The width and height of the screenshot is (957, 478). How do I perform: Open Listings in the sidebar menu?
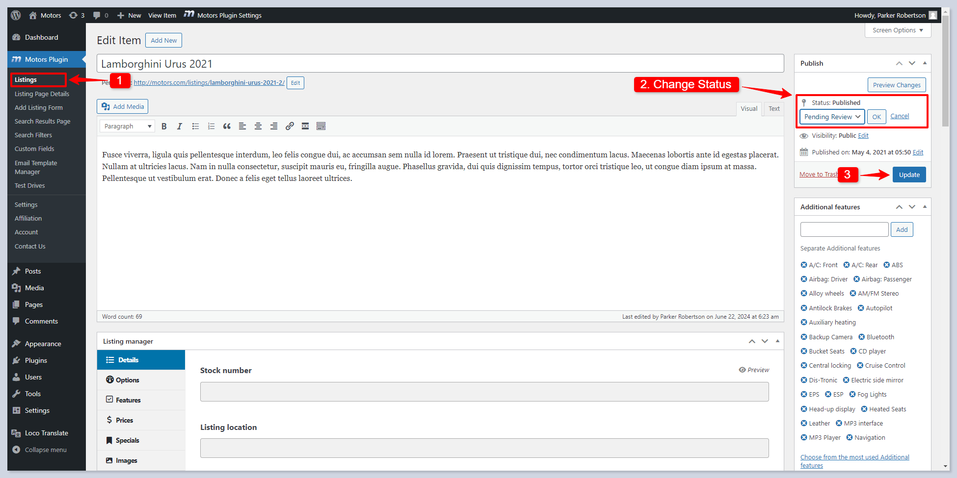pyautogui.click(x=26, y=80)
